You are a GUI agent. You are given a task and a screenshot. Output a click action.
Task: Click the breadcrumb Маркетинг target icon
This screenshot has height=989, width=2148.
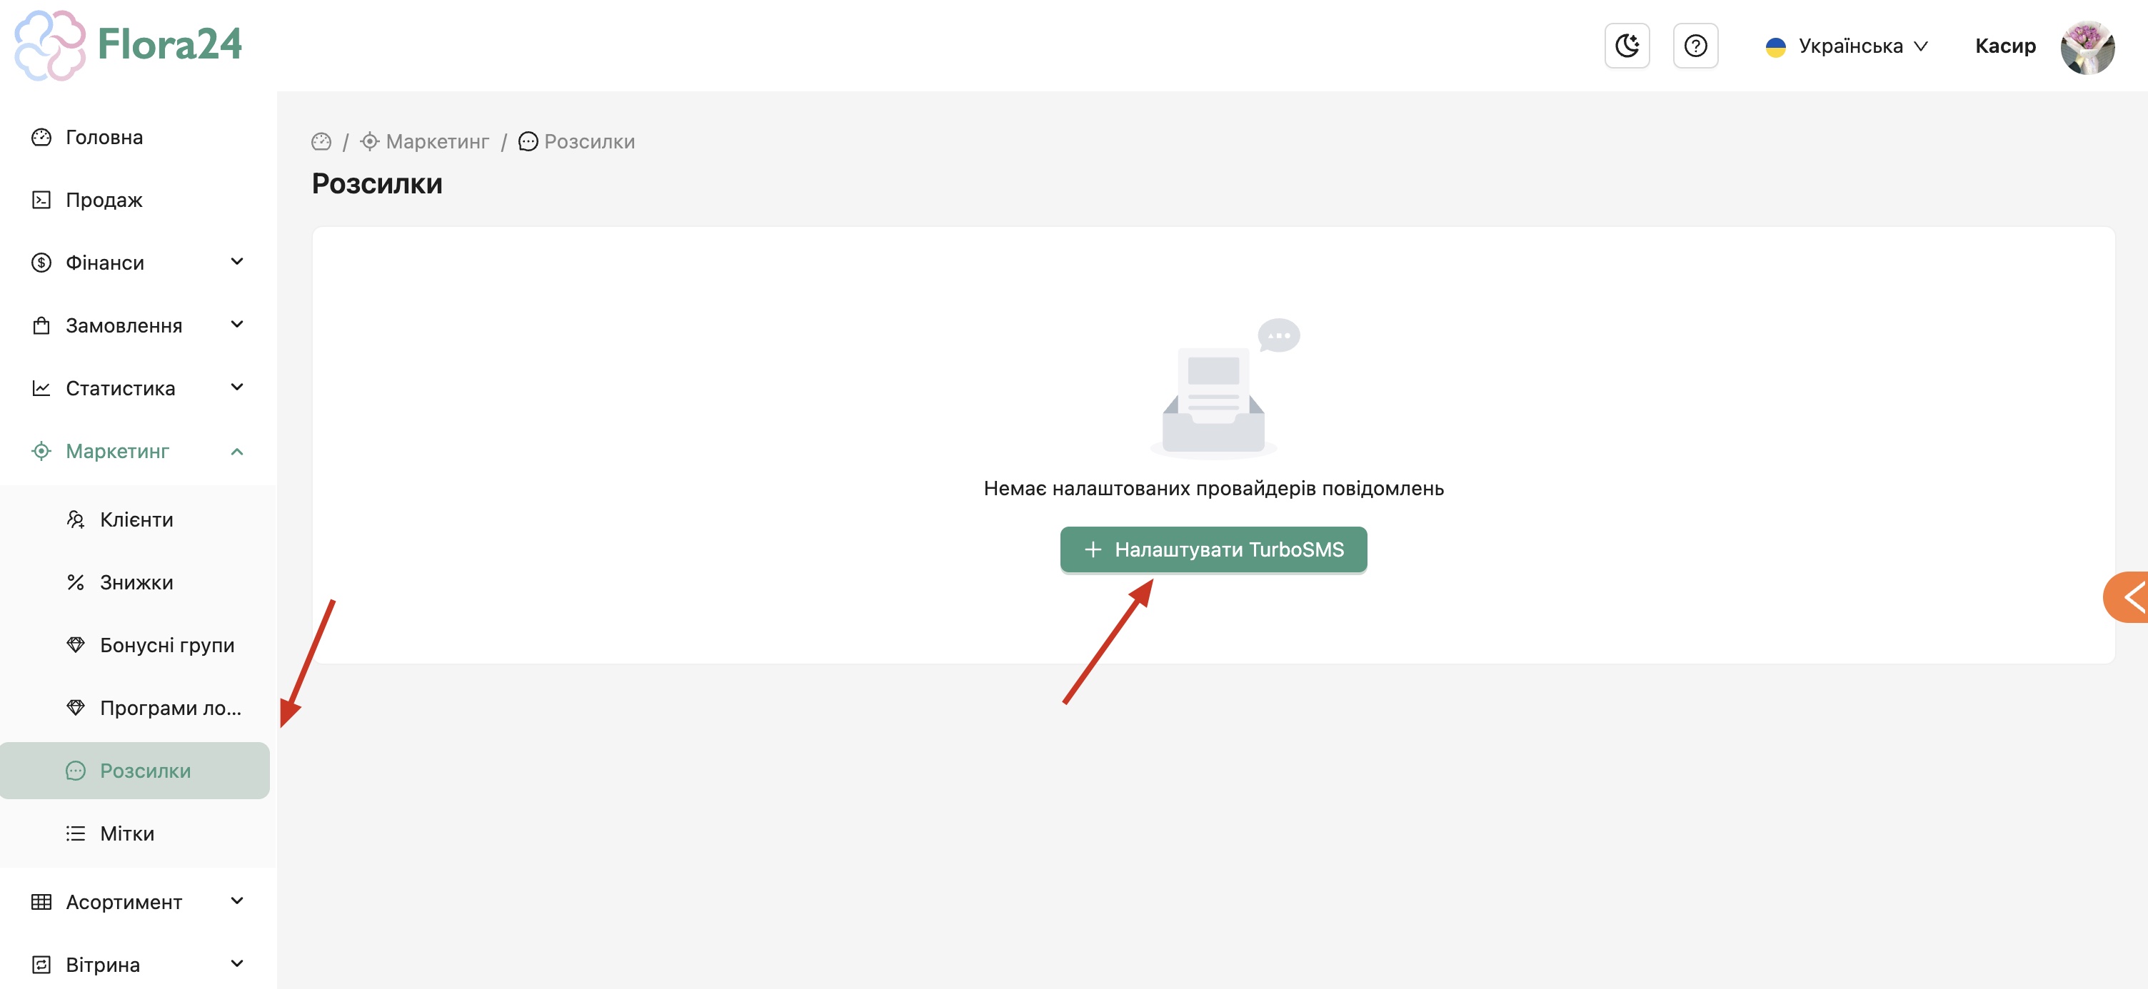pyautogui.click(x=369, y=142)
